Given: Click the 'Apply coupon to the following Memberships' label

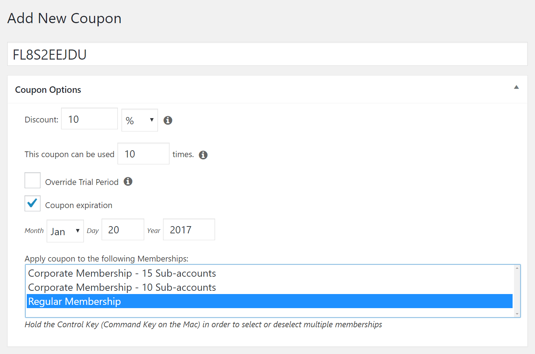Looking at the screenshot, I should [x=107, y=259].
